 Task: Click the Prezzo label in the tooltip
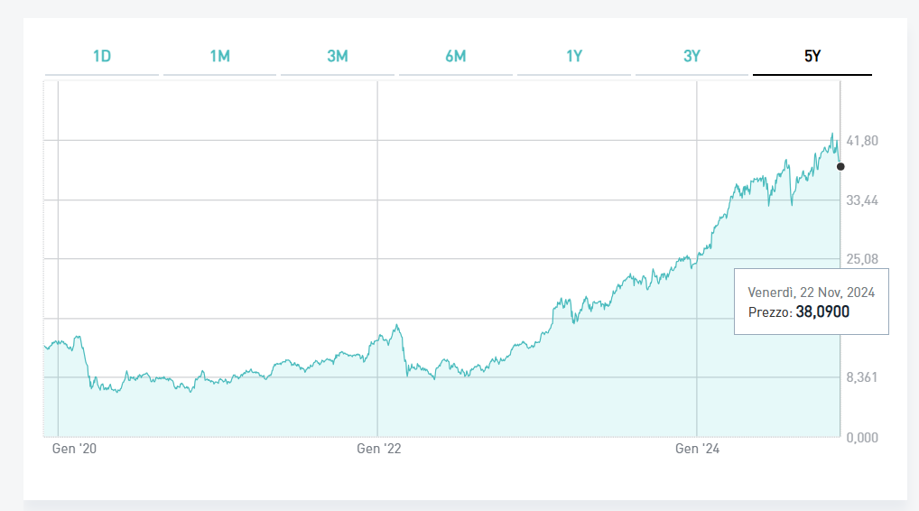pyautogui.click(x=769, y=312)
